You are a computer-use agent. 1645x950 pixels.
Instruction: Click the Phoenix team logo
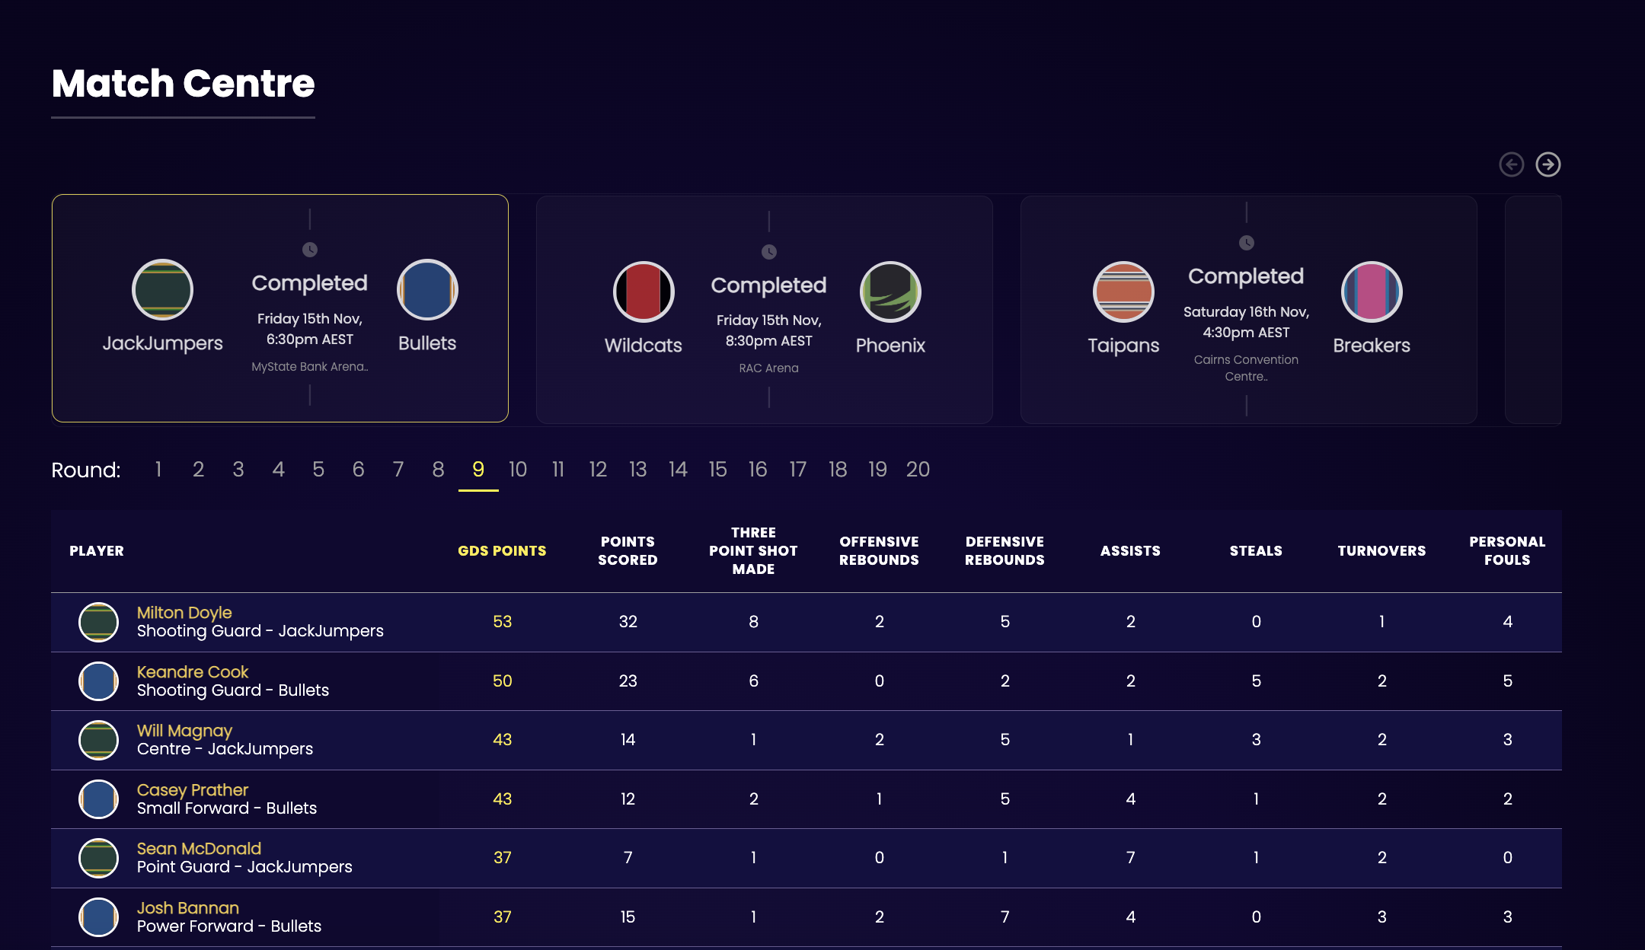coord(890,292)
